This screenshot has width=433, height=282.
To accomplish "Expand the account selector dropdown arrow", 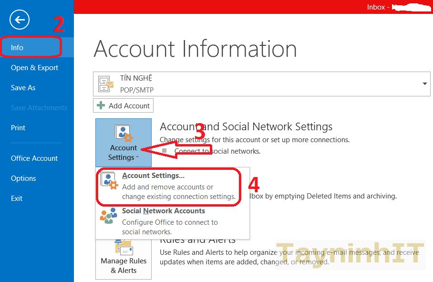I will pos(424,84).
